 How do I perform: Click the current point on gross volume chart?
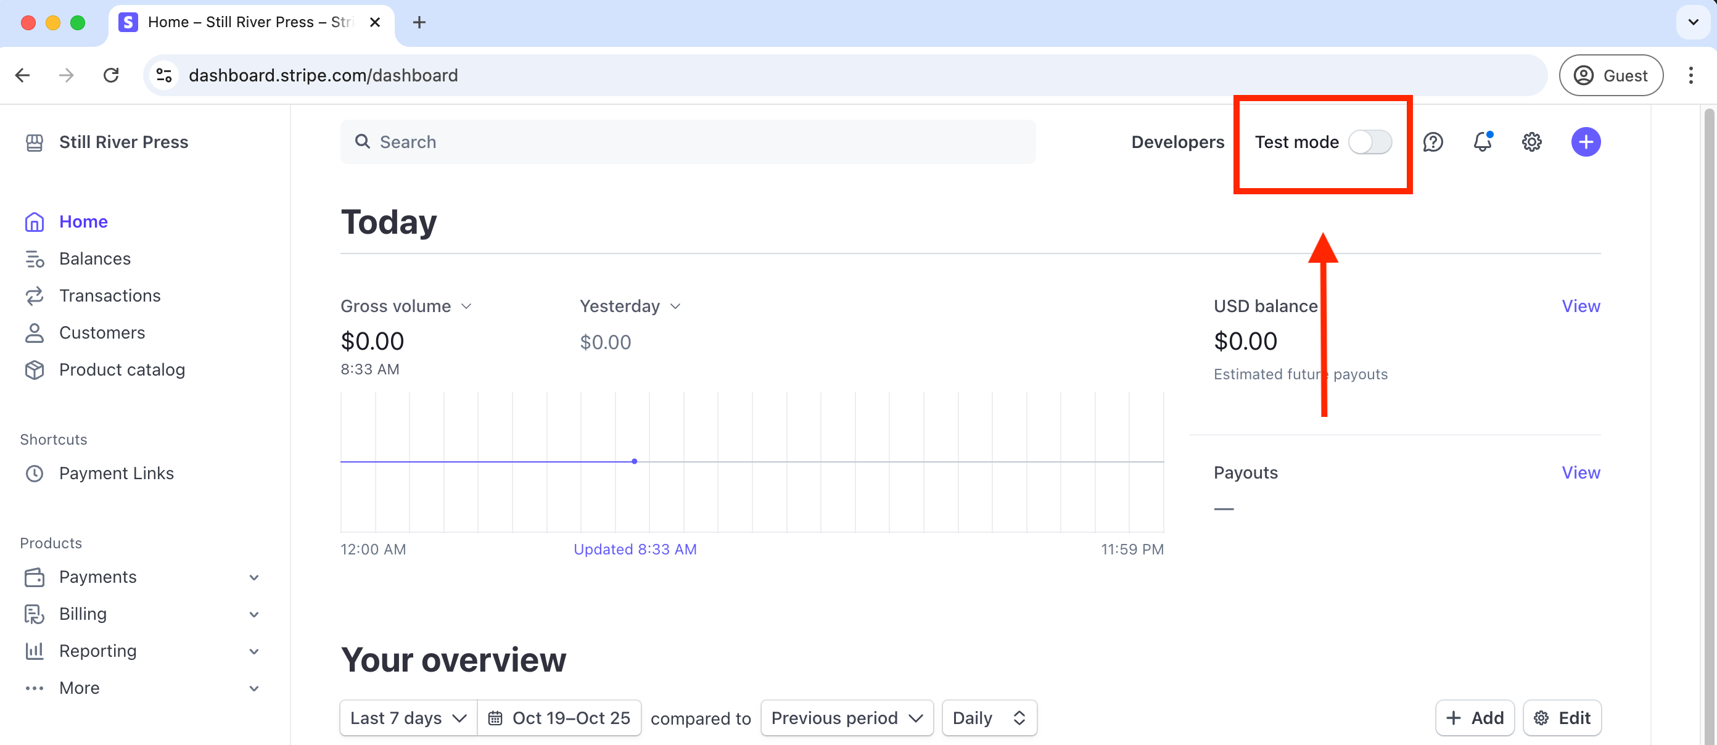coord(634,461)
